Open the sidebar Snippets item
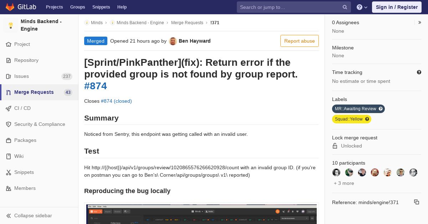Viewport: 428px width, 224px height. coord(39,172)
